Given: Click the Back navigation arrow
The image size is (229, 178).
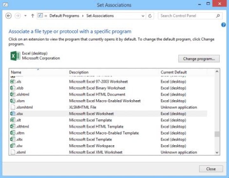Looking at the screenshot, I should tap(9, 16).
